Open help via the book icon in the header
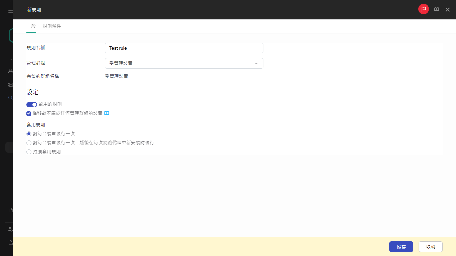 coord(436,9)
